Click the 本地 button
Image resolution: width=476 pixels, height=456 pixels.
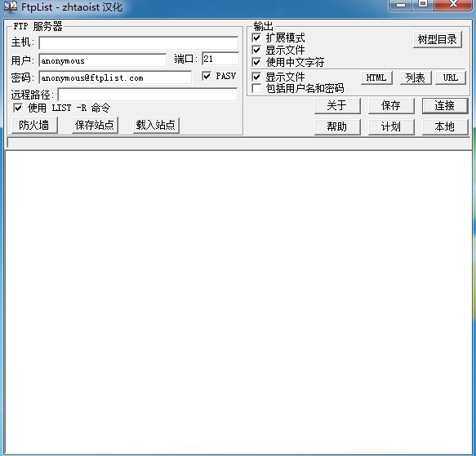point(445,126)
